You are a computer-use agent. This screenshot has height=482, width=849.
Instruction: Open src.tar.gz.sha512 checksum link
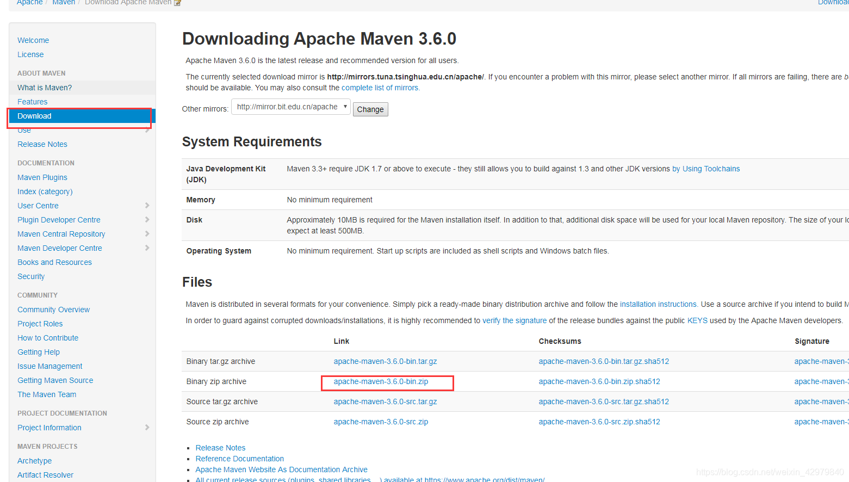(x=604, y=401)
